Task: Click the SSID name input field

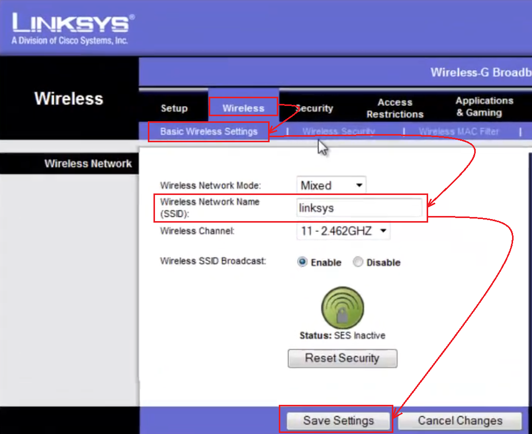Action: [x=359, y=208]
